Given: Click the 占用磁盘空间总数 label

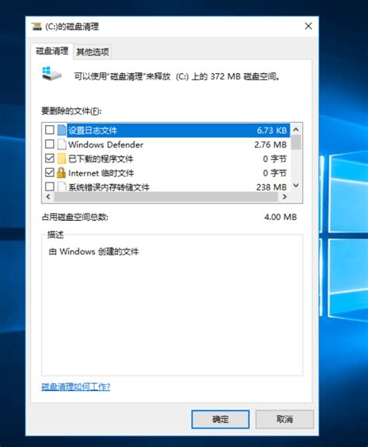Looking at the screenshot, I should point(75,217).
